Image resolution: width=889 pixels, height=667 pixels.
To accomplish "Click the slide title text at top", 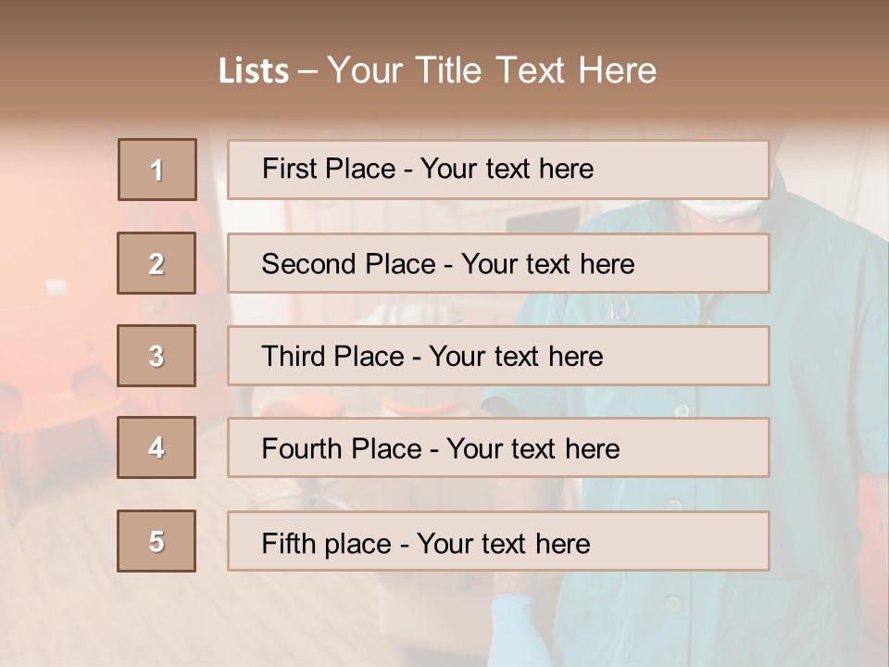I will pos(437,70).
